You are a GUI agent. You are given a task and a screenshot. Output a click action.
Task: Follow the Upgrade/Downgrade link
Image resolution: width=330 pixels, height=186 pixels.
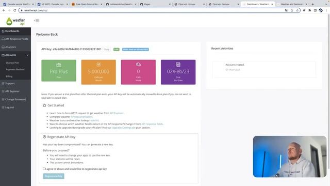point(124,128)
